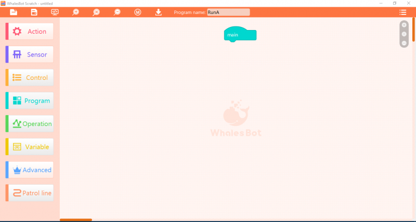Zoom out using the canvas minus button

[x=404, y=43]
